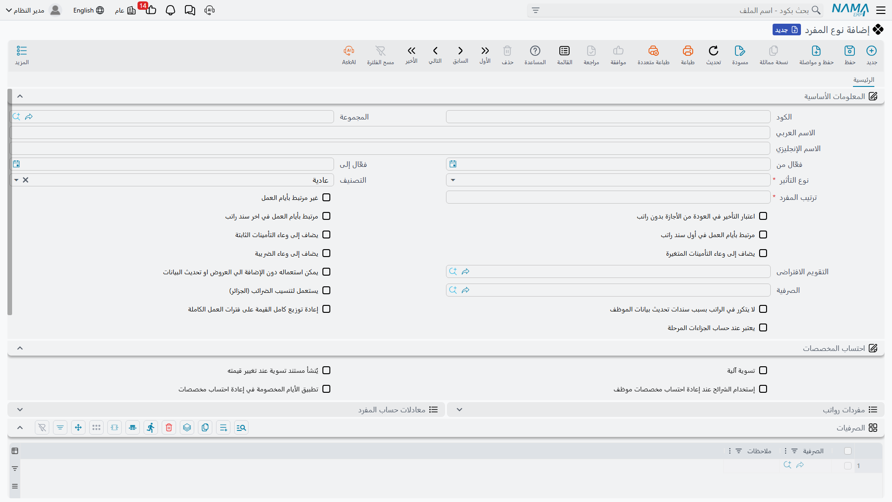Viewport: 892px width, 502px height.
Task: Click the حفظ (Save) icon
Action: tap(850, 51)
